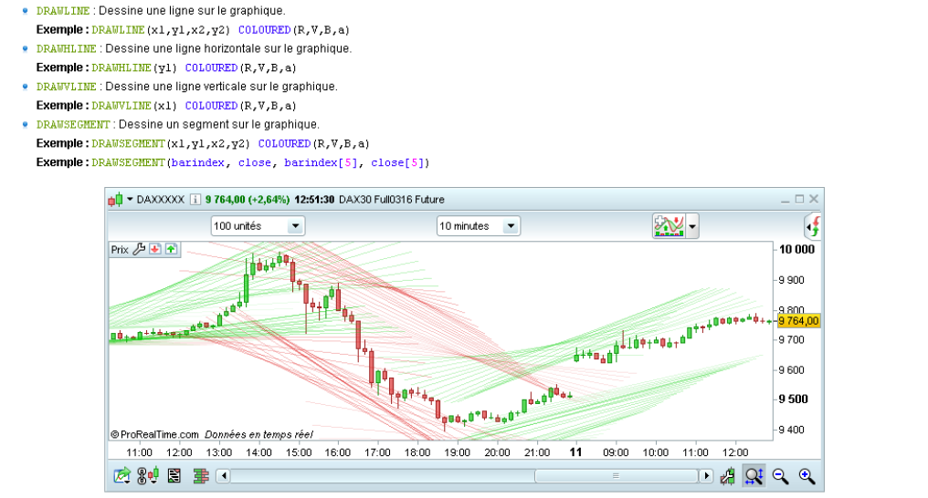Open the chart list icon
This screenshot has height=498, width=928.
174,475
